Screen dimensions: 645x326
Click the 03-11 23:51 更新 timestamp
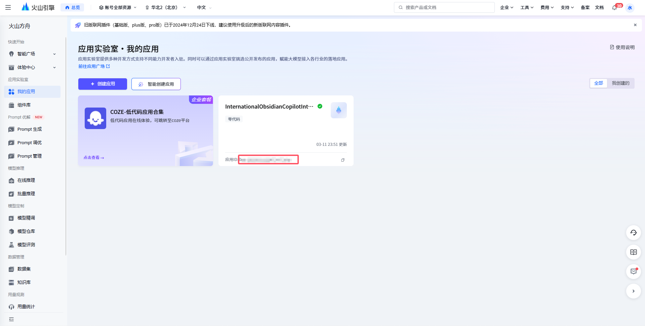pyautogui.click(x=331, y=145)
